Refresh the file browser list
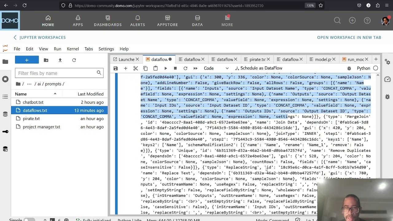Image resolution: width=393 pixels, height=221 pixels. tap(74, 60)
